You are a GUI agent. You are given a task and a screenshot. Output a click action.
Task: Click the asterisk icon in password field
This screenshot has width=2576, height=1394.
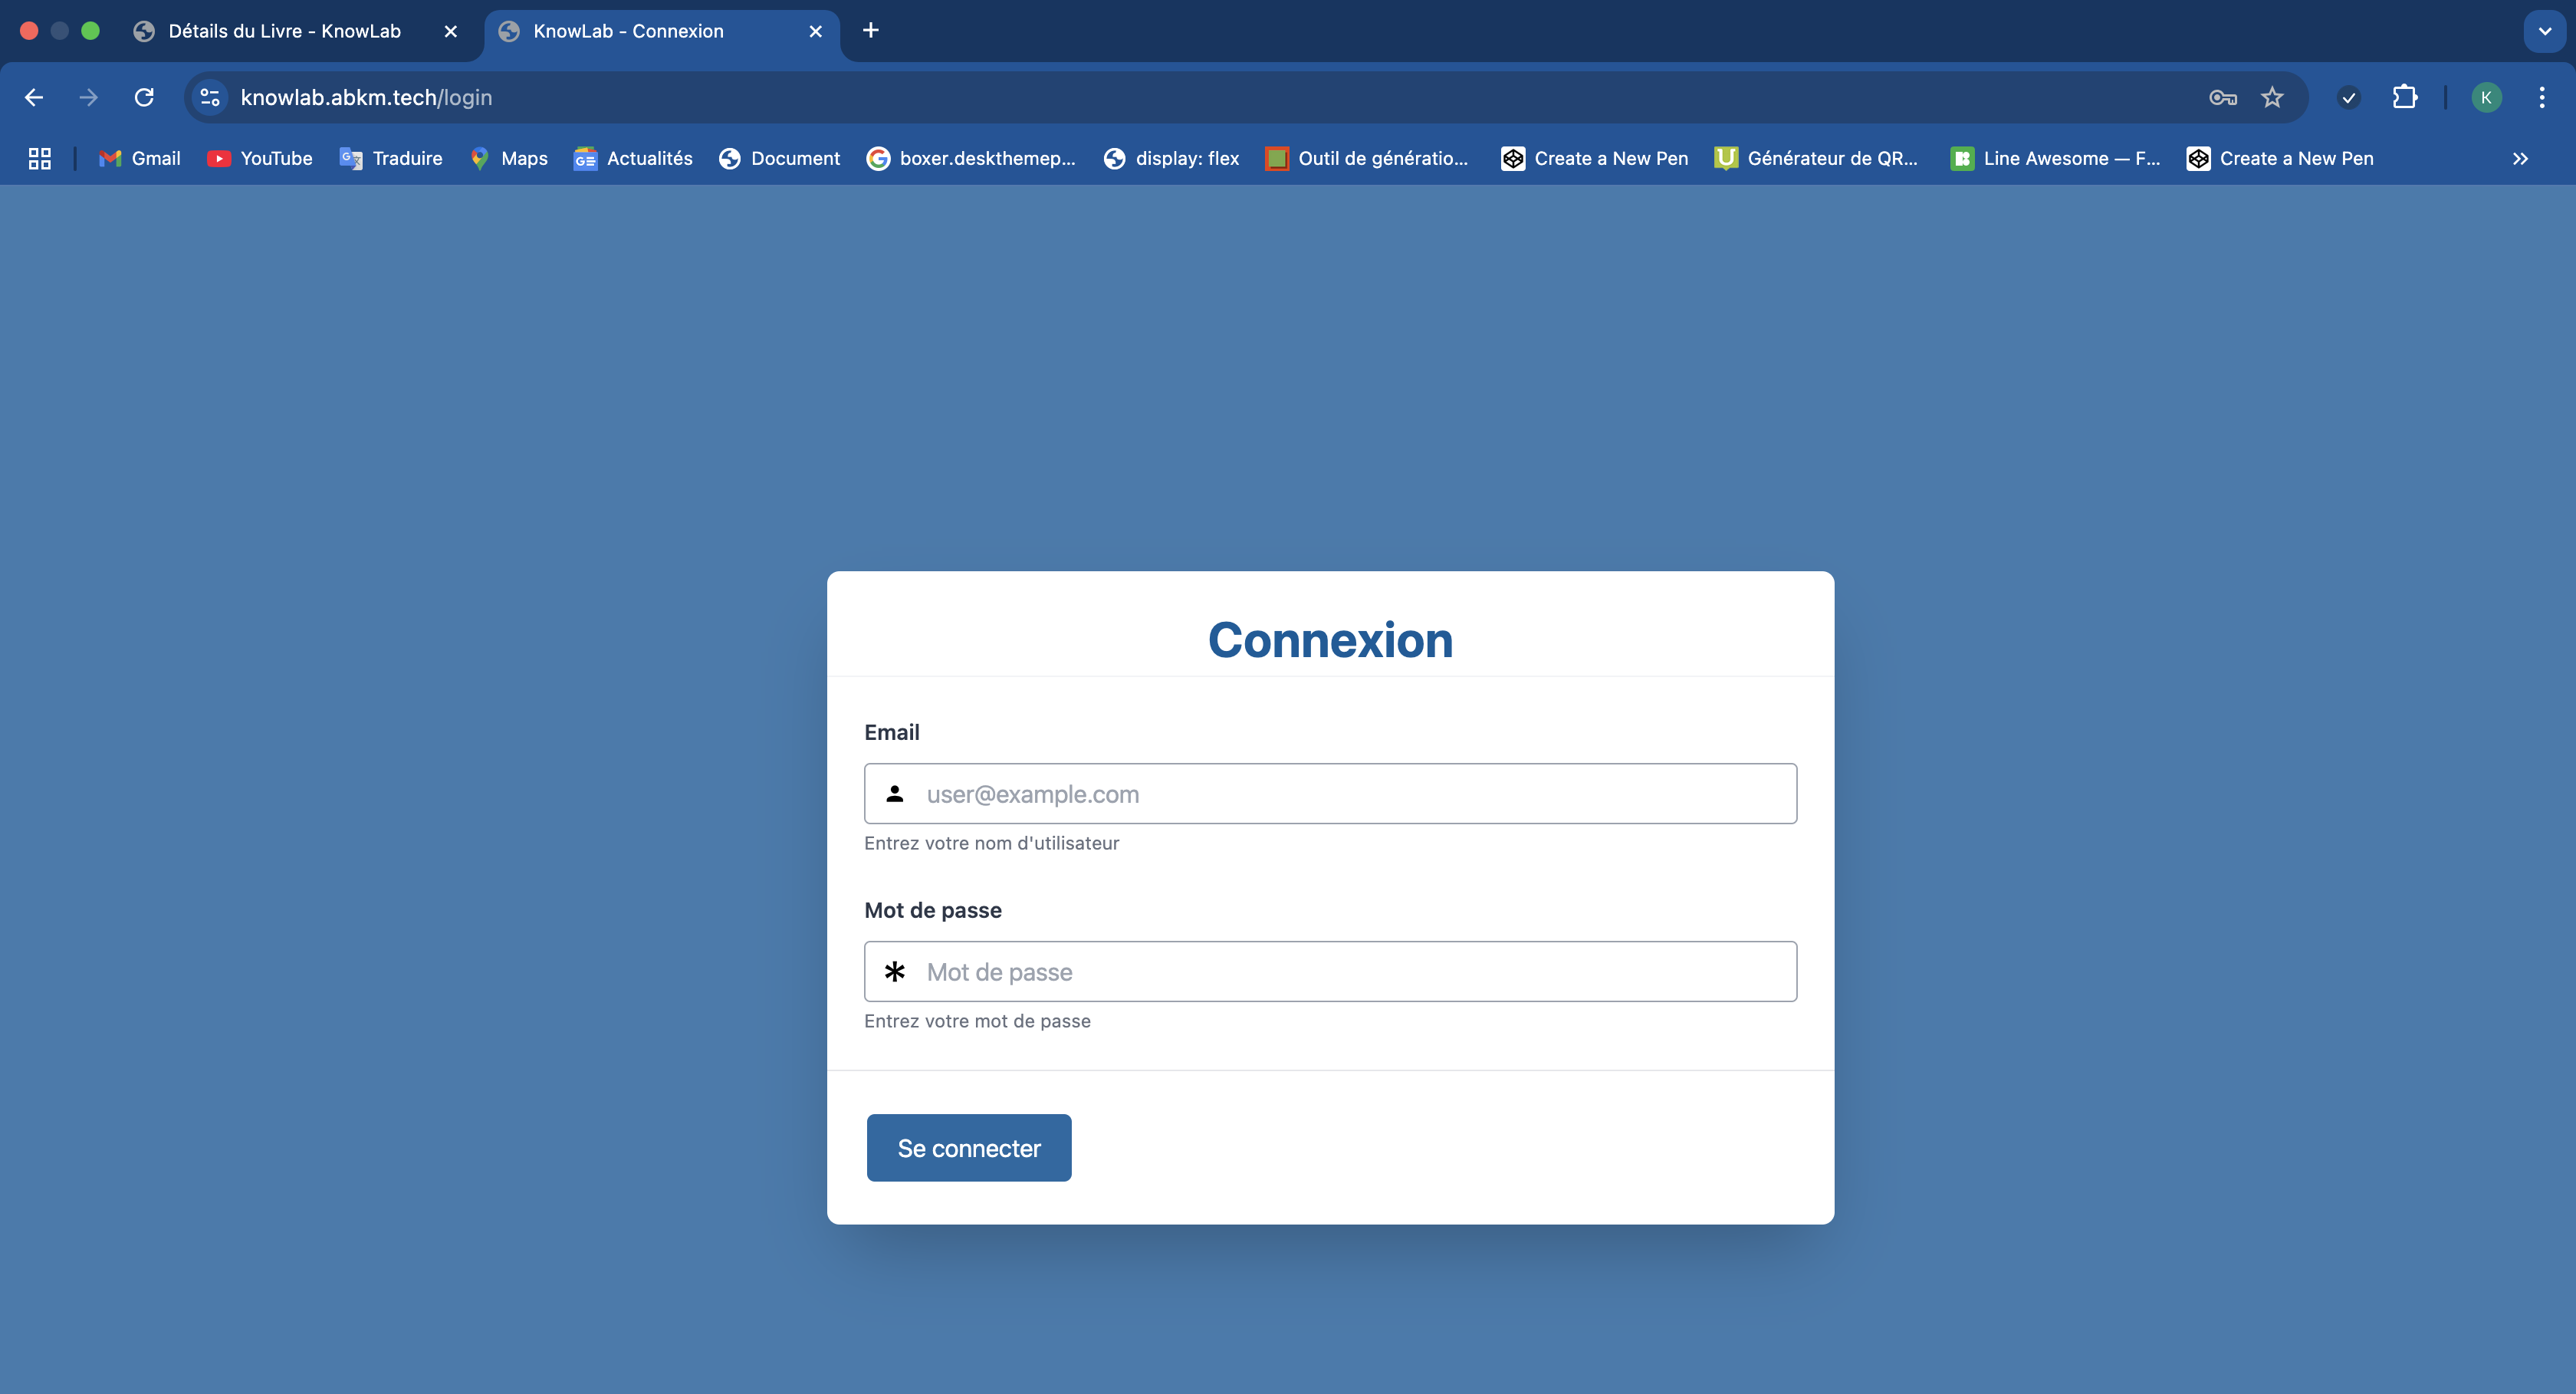[895, 972]
